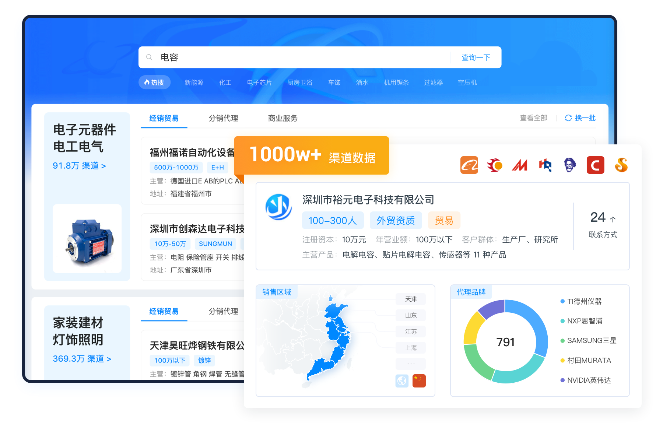Click the red M platform icon
Viewport: 663px width, 442px height.
[520, 165]
